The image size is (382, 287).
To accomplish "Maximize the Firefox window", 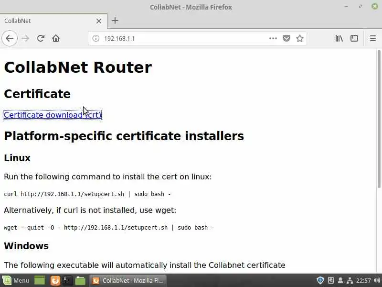I will 361,6.
